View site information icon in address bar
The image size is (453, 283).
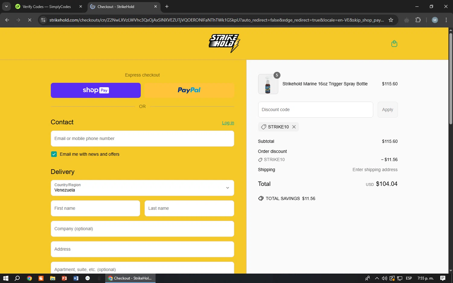coord(43,20)
